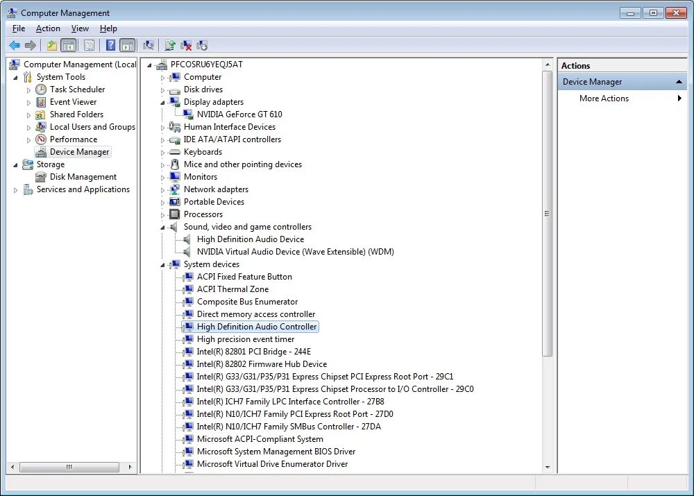Click the Human Interface Devices icon
694x496 pixels.
[175, 127]
